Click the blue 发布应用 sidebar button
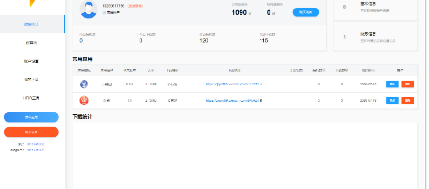 click(31, 117)
